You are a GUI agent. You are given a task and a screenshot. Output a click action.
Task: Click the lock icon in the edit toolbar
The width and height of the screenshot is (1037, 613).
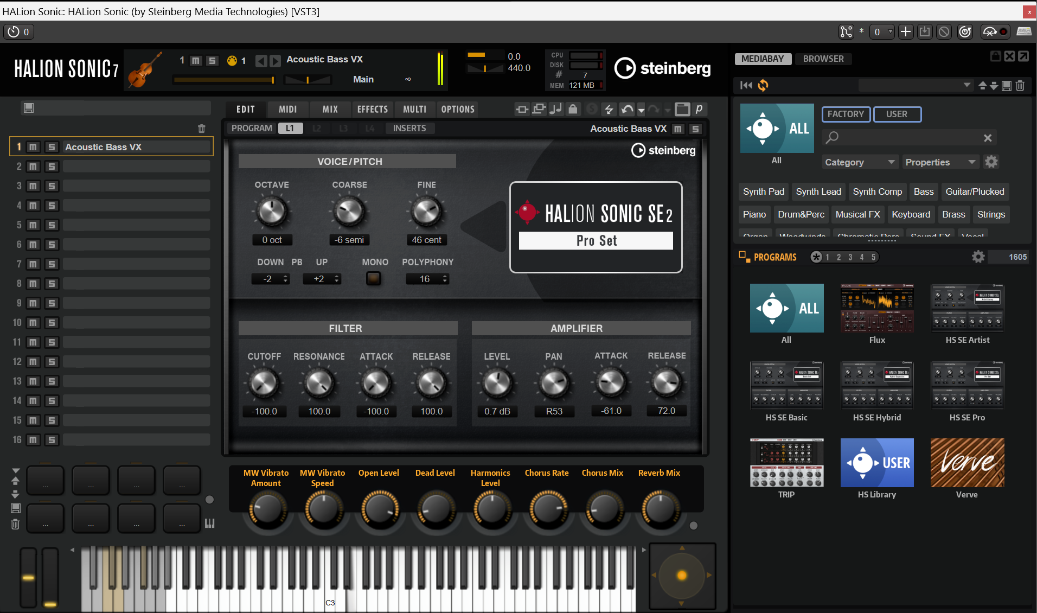(x=573, y=110)
